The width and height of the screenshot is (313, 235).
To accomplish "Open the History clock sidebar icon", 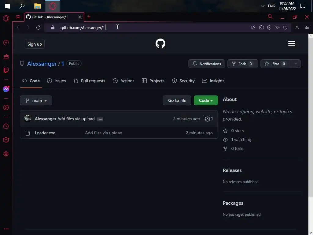I will coord(6,126).
